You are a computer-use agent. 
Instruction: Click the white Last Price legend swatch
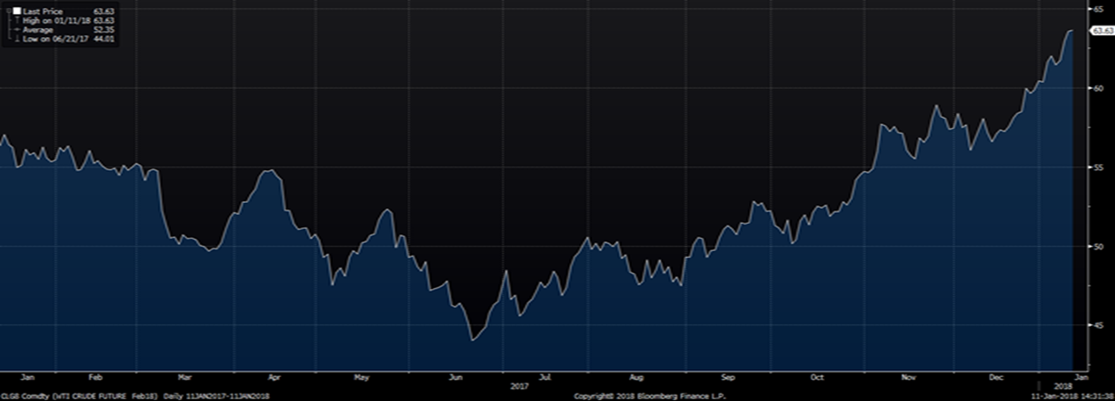point(16,11)
